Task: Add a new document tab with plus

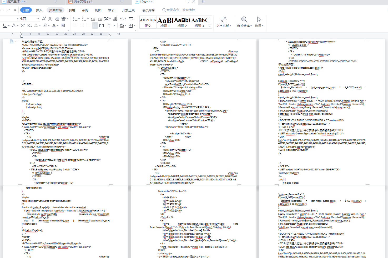Action: (x=203, y=2)
